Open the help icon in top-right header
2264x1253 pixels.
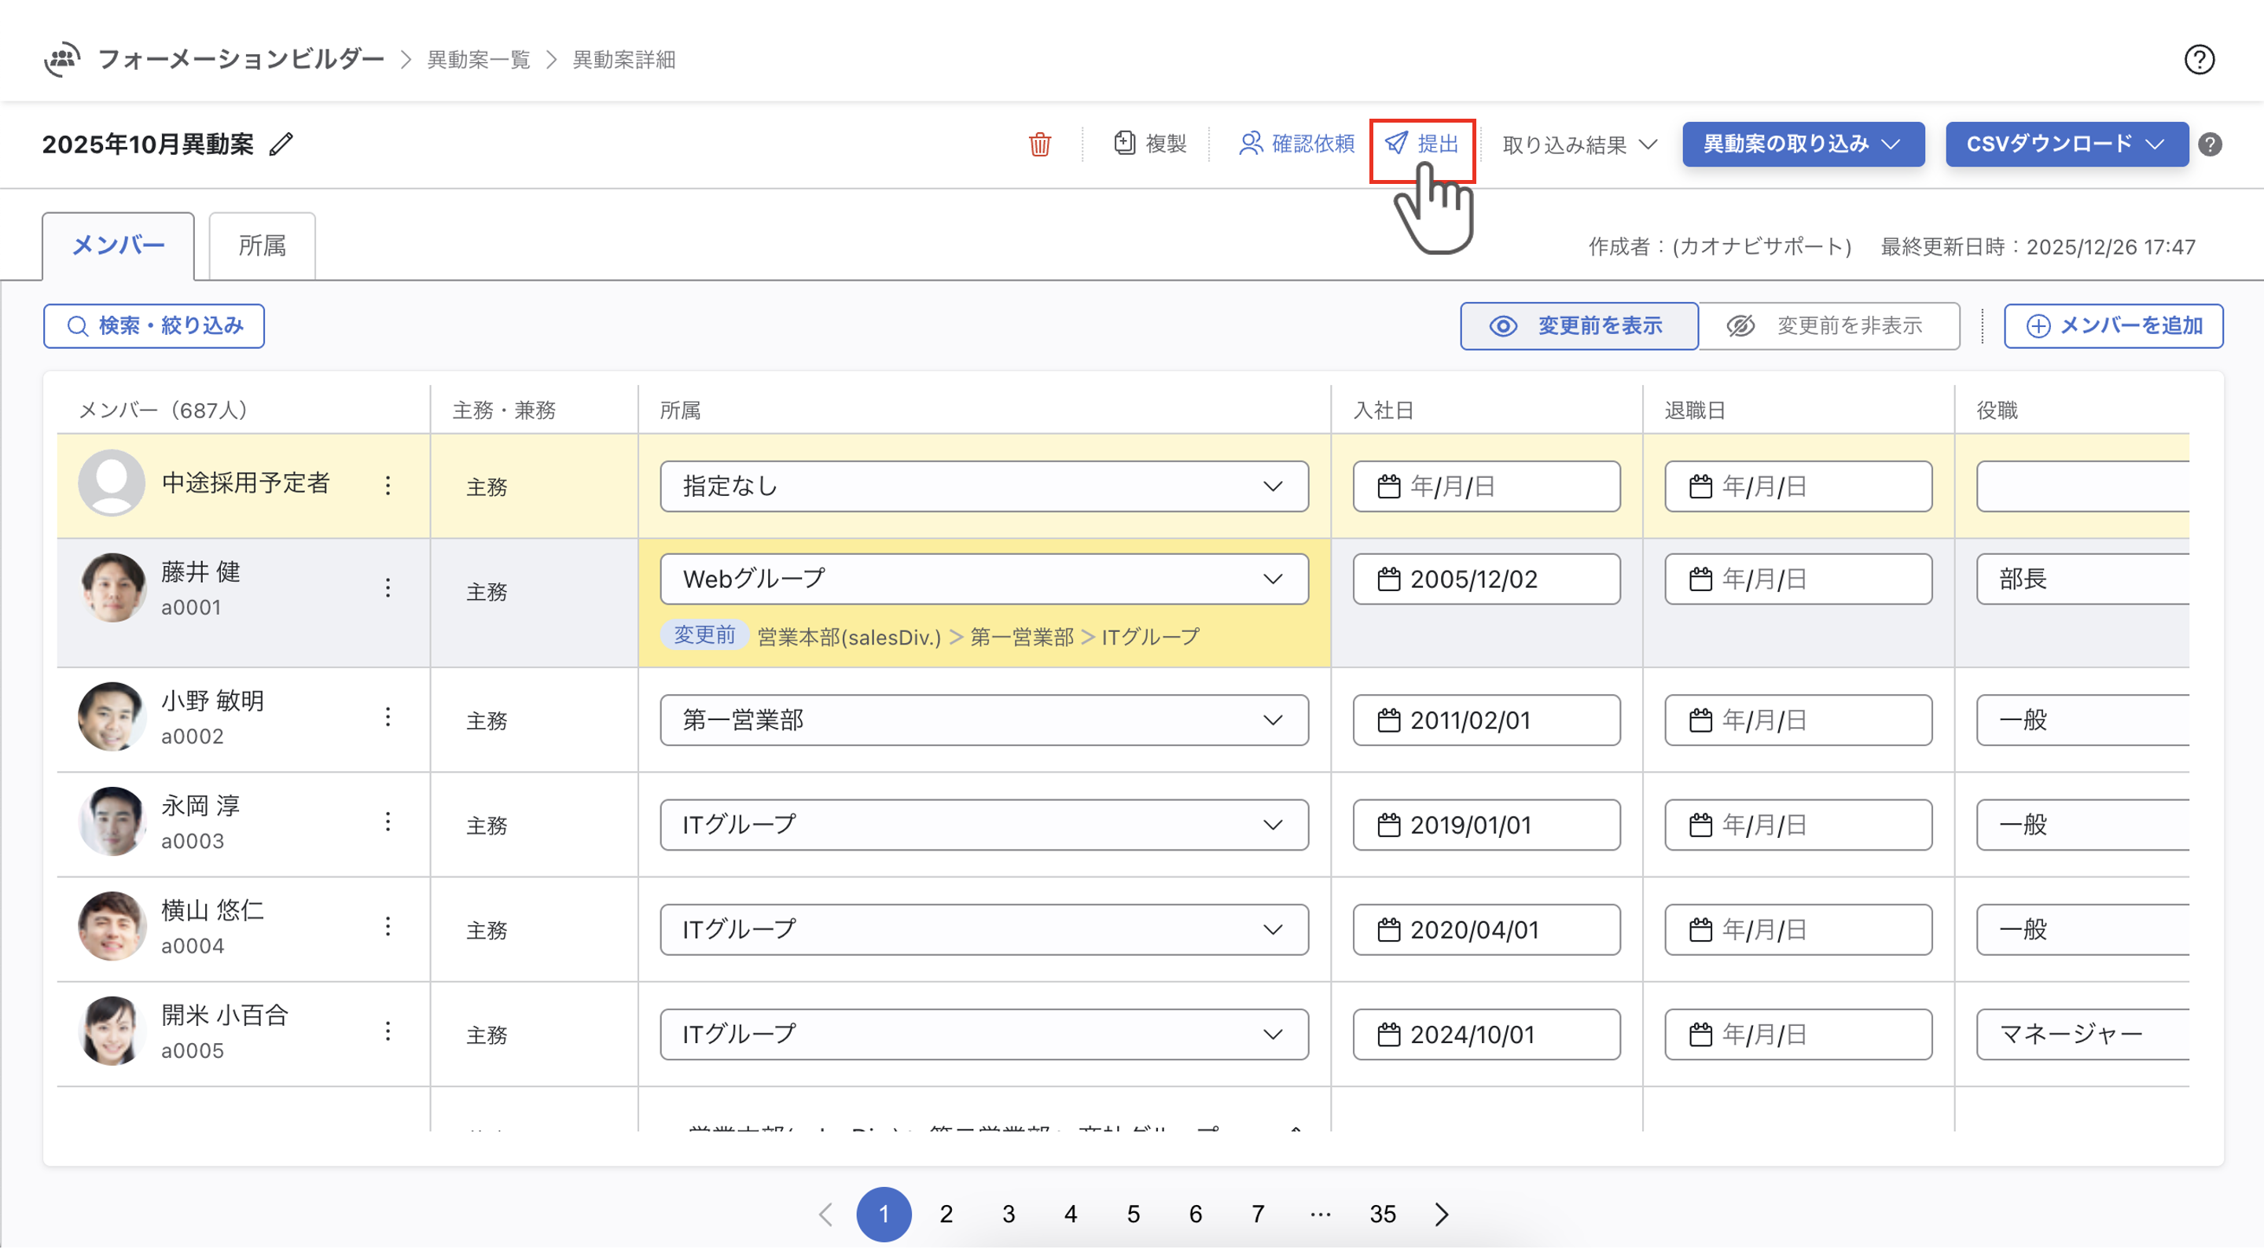pos(2198,60)
